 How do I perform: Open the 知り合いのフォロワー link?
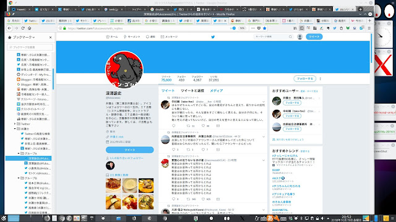pos(126,158)
